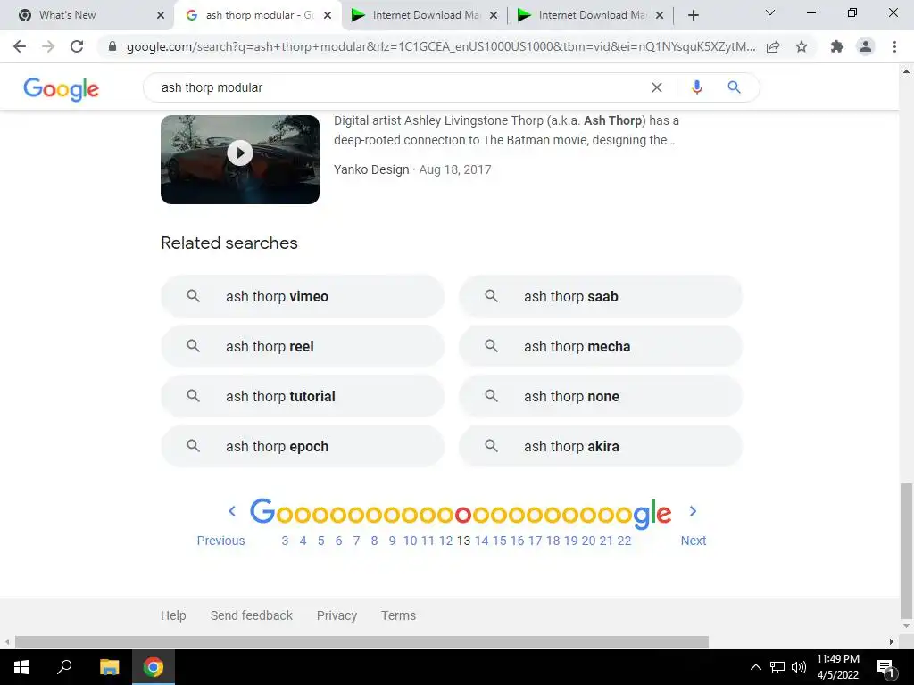This screenshot has width=914, height=685.
Task: Open the Send feedback footer link
Action: (251, 615)
